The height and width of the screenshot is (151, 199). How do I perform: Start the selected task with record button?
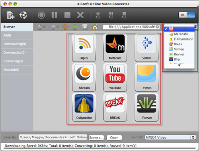[x=41, y=15]
